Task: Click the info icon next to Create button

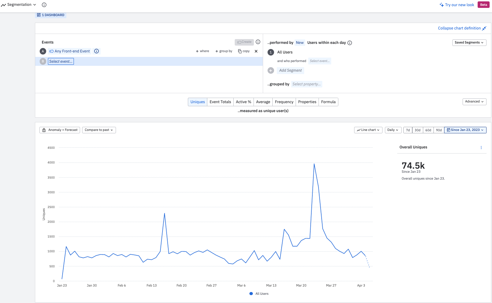Action: [258, 42]
